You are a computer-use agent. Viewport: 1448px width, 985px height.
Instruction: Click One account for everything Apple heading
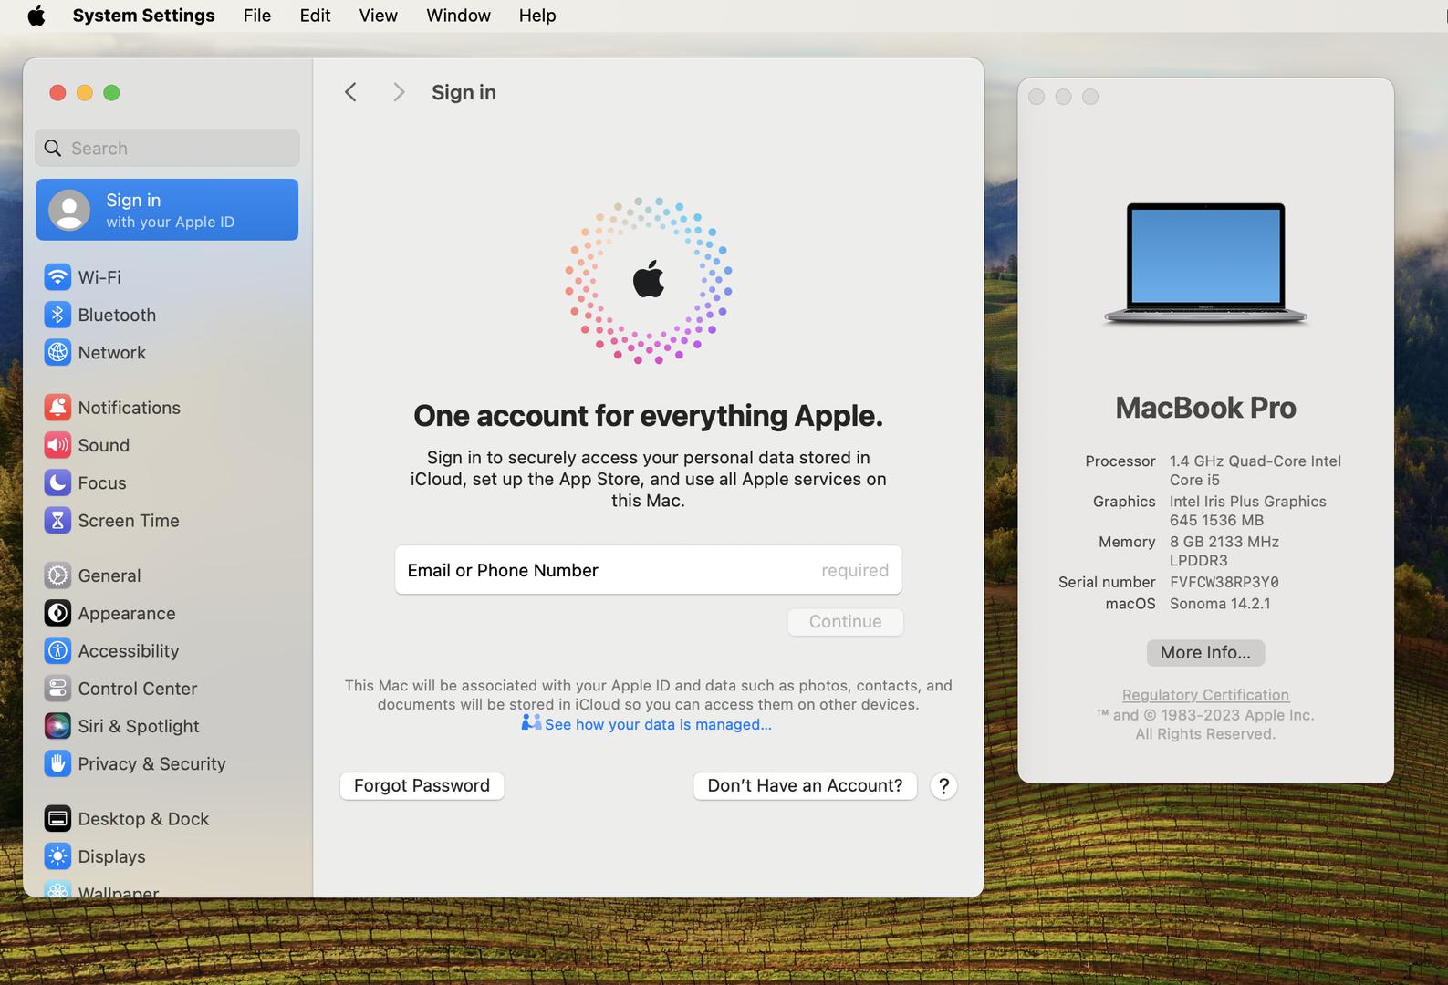pos(649,416)
